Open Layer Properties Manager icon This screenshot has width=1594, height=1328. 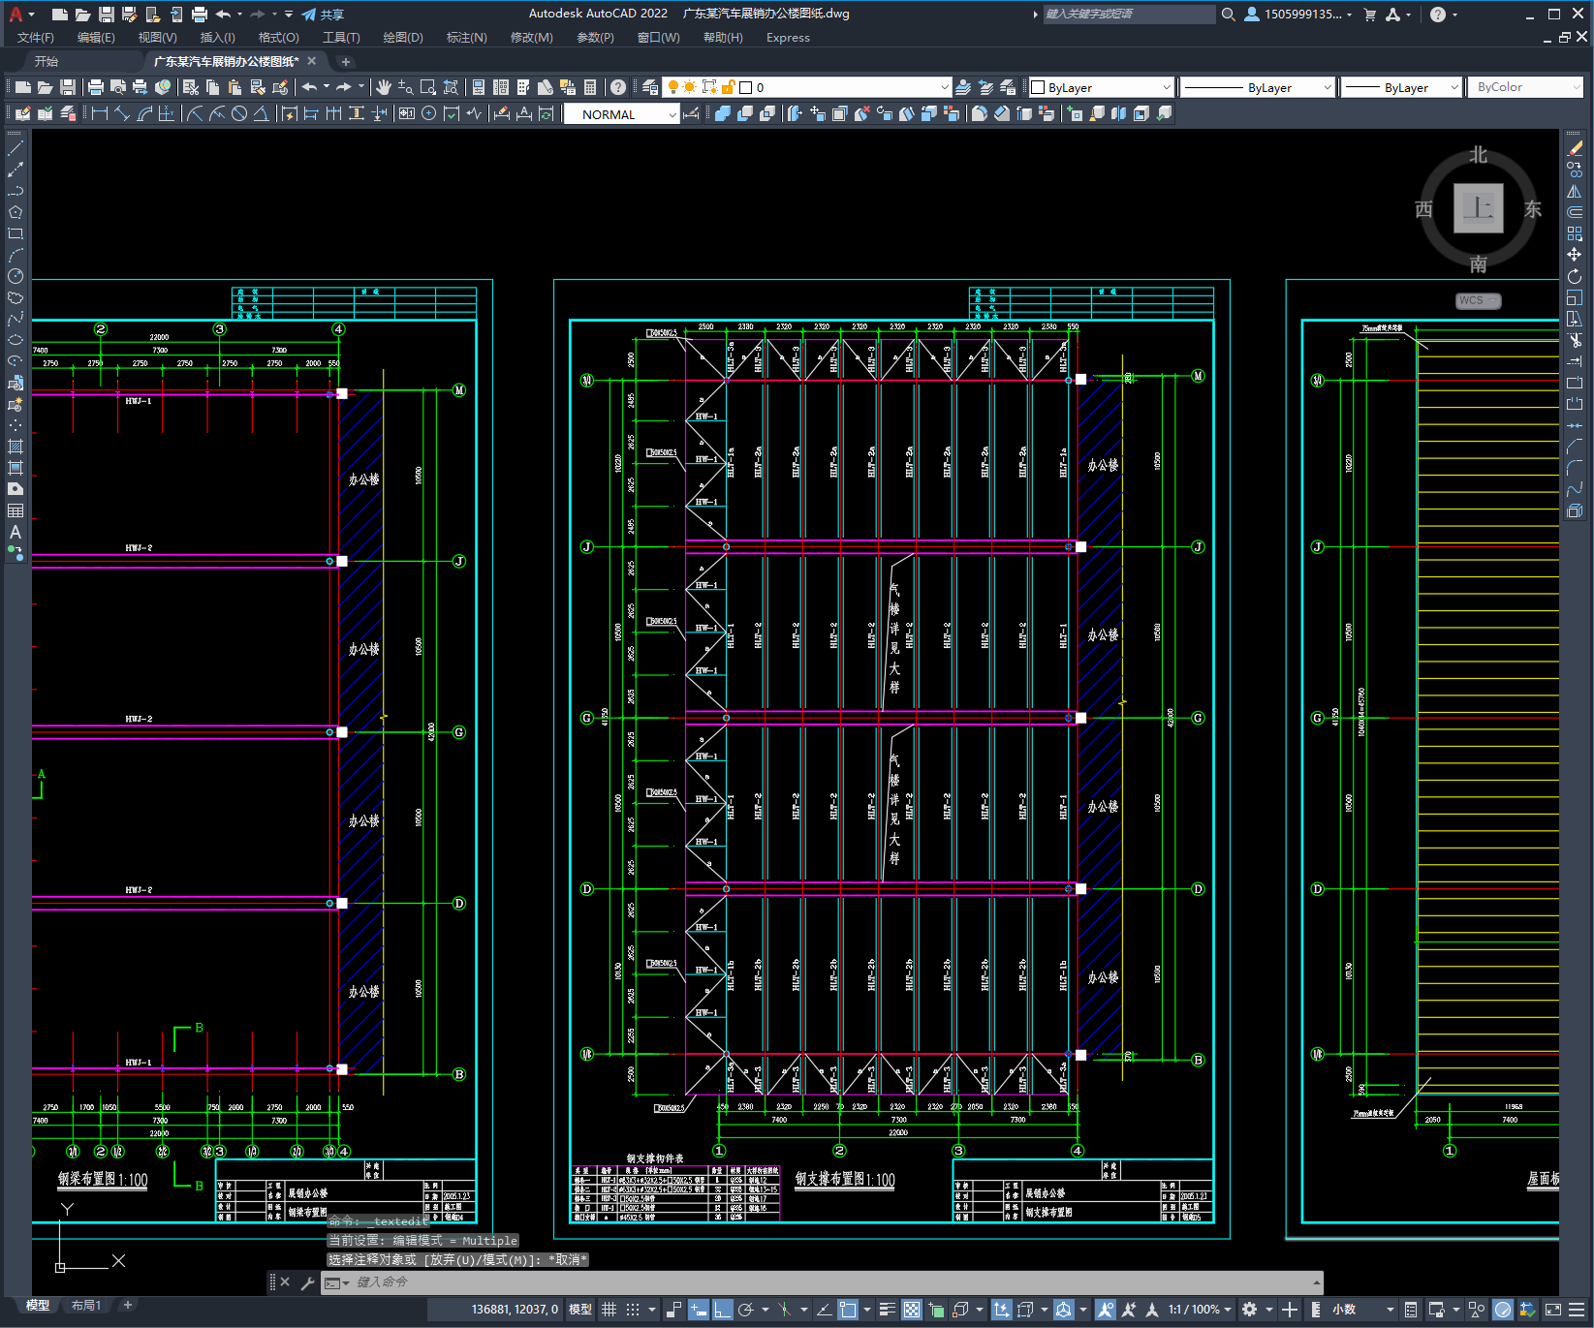[x=650, y=87]
